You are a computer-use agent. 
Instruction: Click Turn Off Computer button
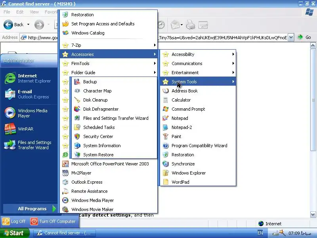53,221
